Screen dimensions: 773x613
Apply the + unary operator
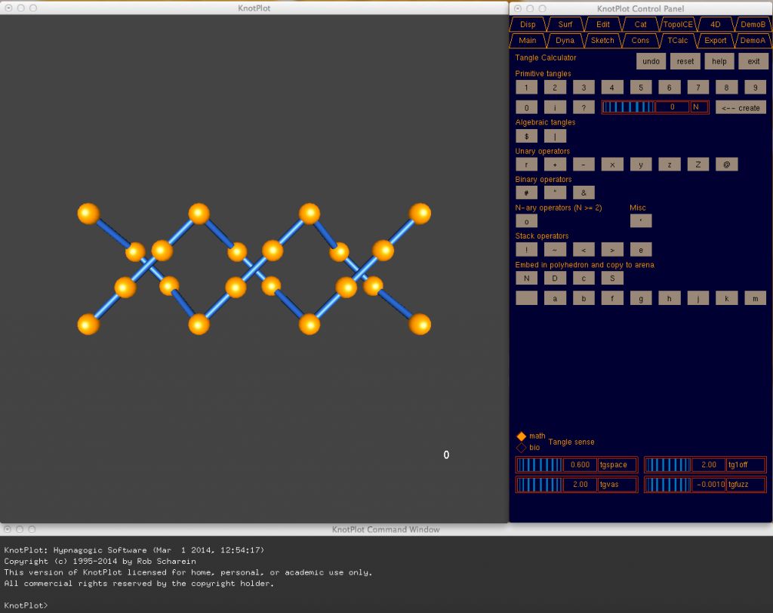tap(555, 165)
